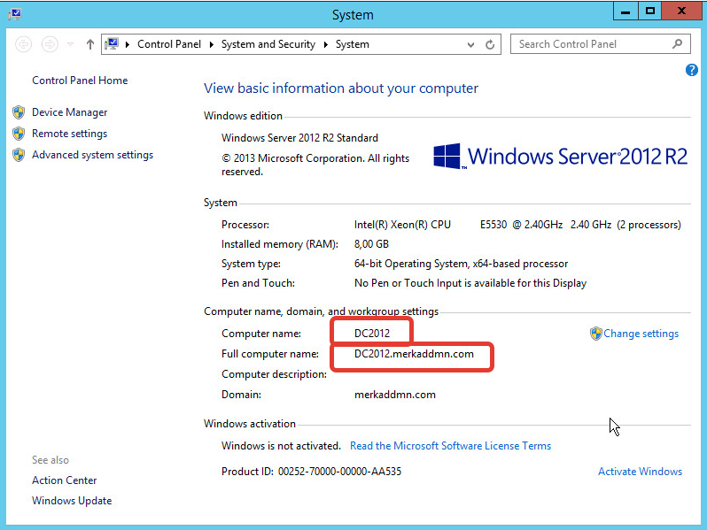This screenshot has width=707, height=530.
Task: Open Advanced system settings link
Action: click(92, 155)
